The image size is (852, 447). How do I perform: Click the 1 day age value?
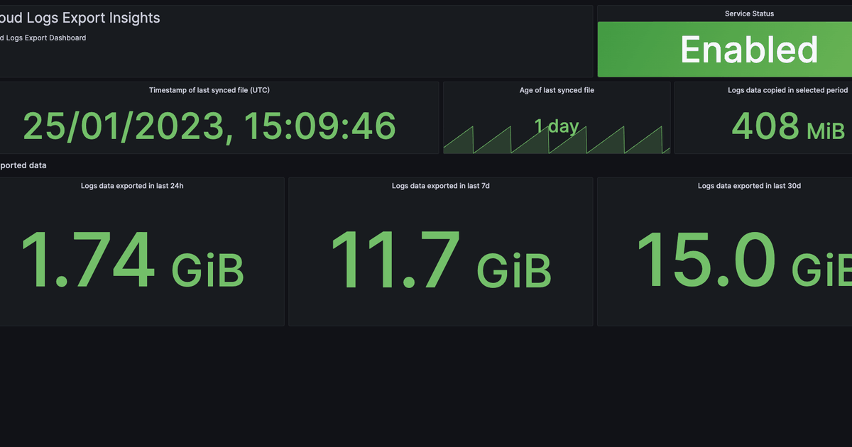click(557, 126)
